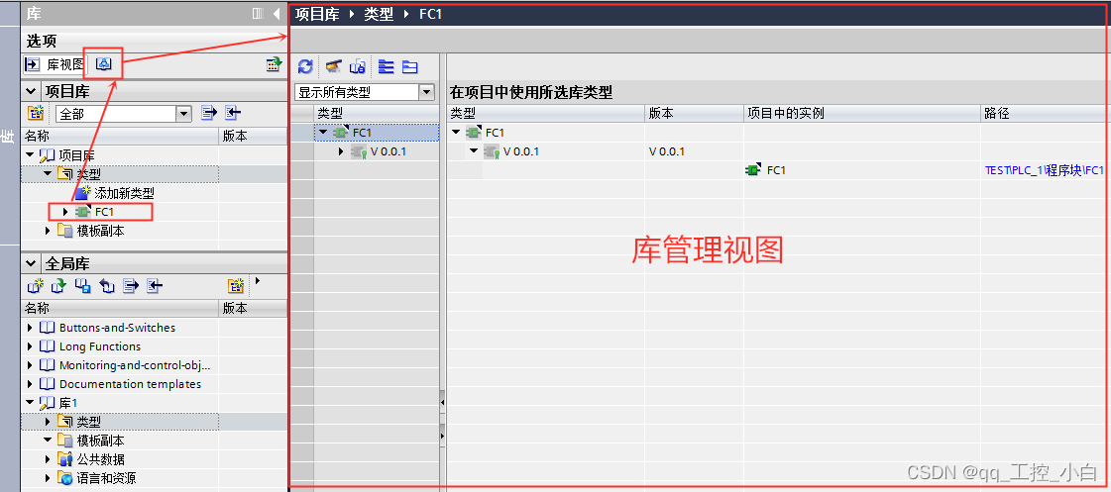Expand the 公共数据 folder

tap(48, 459)
